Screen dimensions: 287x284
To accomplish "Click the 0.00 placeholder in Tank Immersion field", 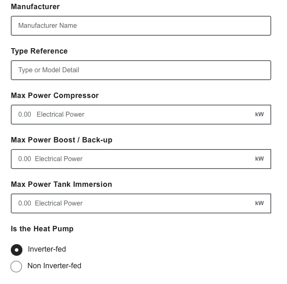I will pos(25,203).
